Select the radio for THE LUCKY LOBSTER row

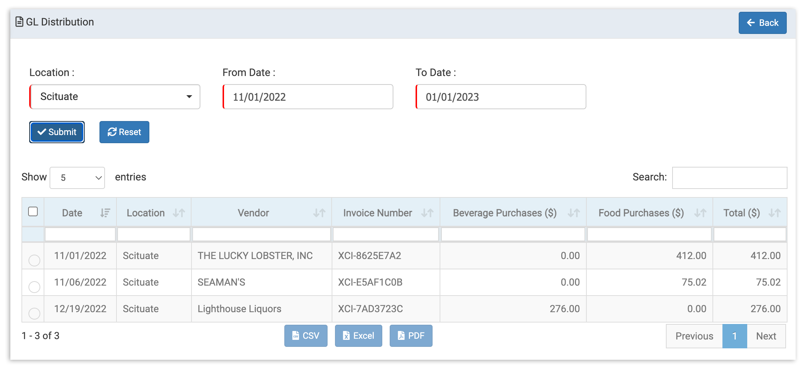click(34, 260)
